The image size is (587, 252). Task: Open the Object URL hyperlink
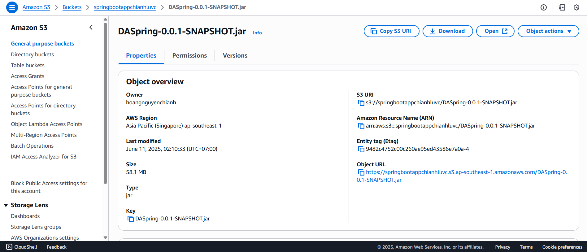pyautogui.click(x=462, y=176)
